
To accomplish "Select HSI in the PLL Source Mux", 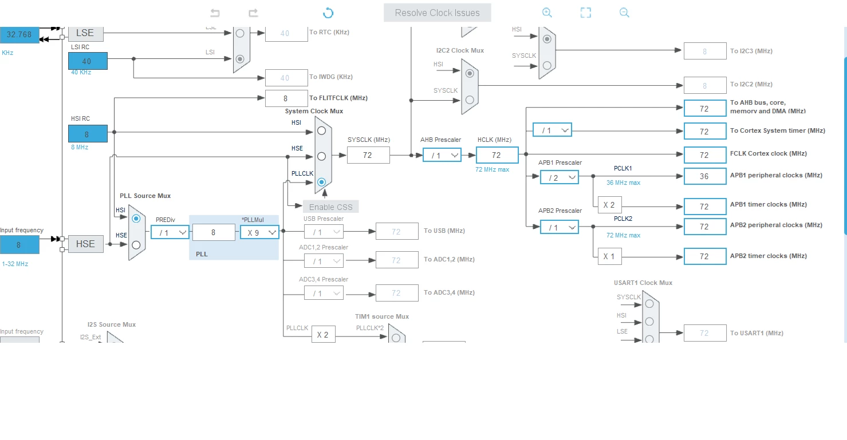I will tap(136, 219).
